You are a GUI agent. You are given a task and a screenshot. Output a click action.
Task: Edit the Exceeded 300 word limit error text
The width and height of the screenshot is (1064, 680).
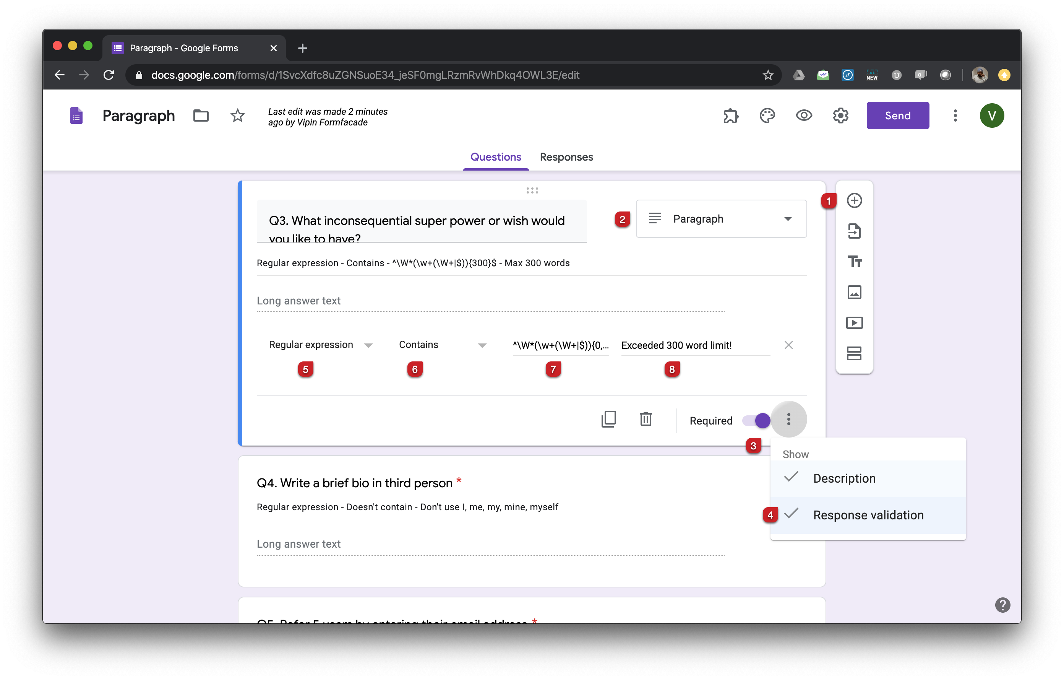coord(694,345)
